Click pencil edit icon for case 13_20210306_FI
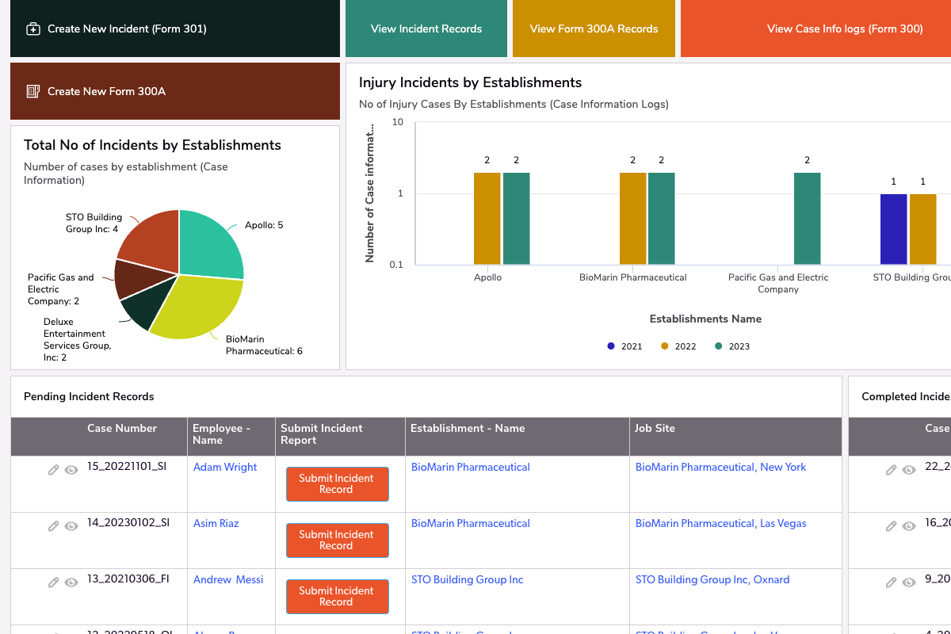The height and width of the screenshot is (634, 951). pyautogui.click(x=54, y=582)
